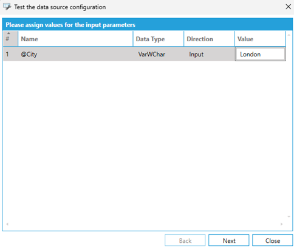
Task: Click the # column header
Action: tap(10, 39)
